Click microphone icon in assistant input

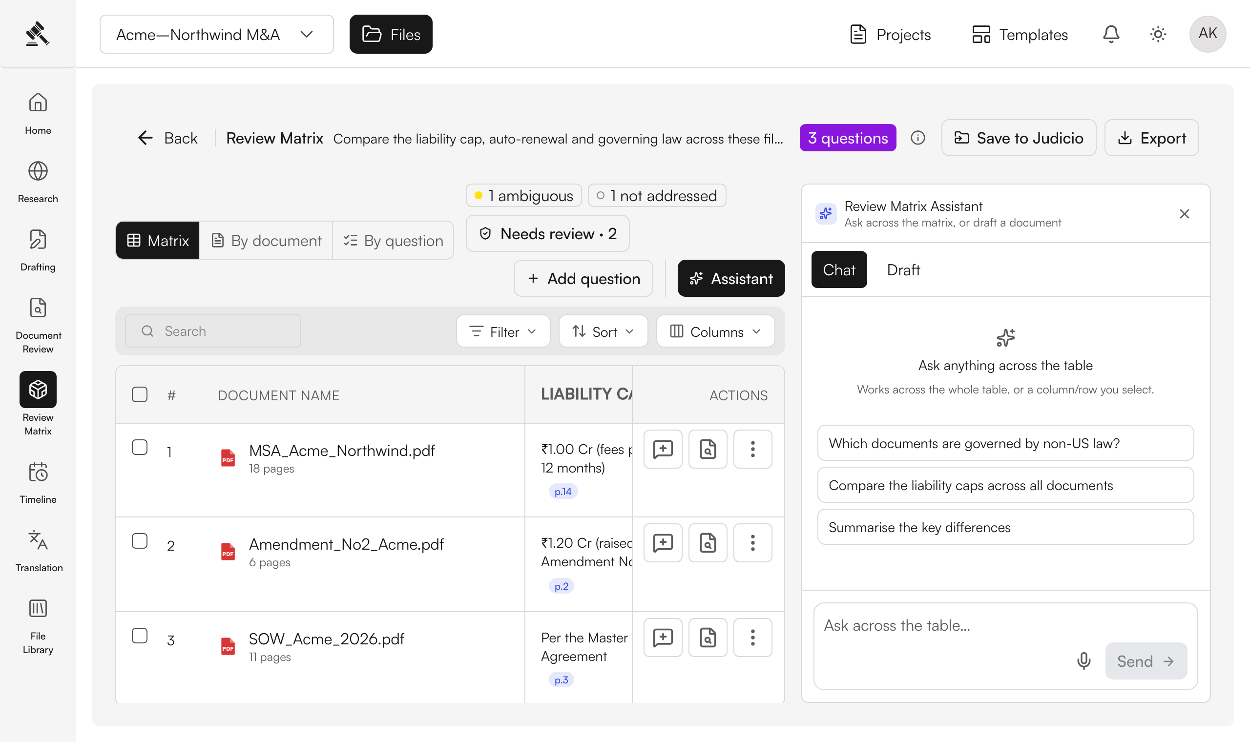tap(1083, 661)
